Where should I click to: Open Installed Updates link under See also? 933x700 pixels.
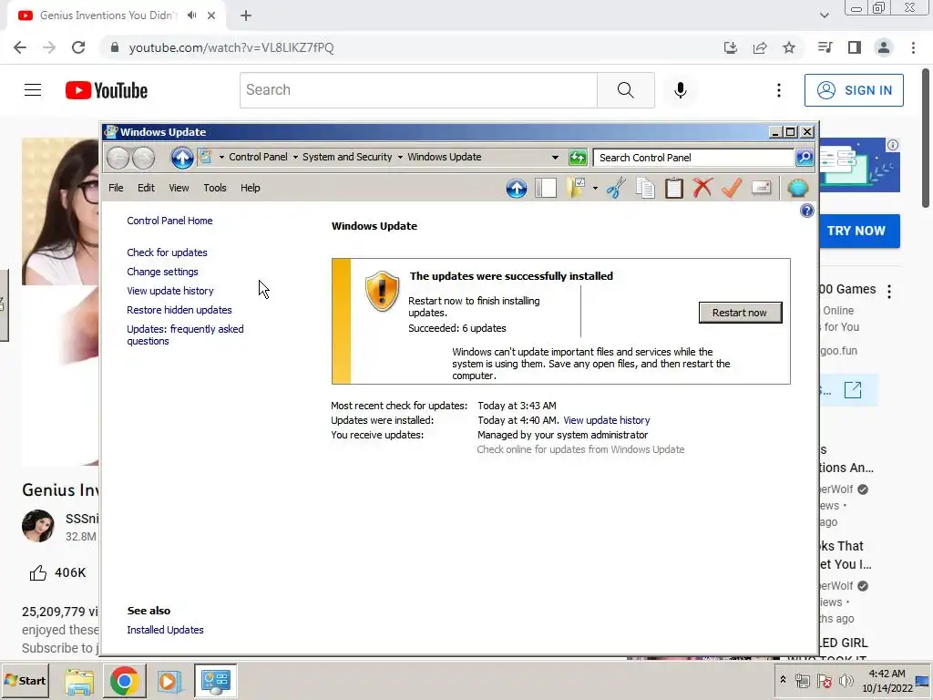(x=166, y=630)
